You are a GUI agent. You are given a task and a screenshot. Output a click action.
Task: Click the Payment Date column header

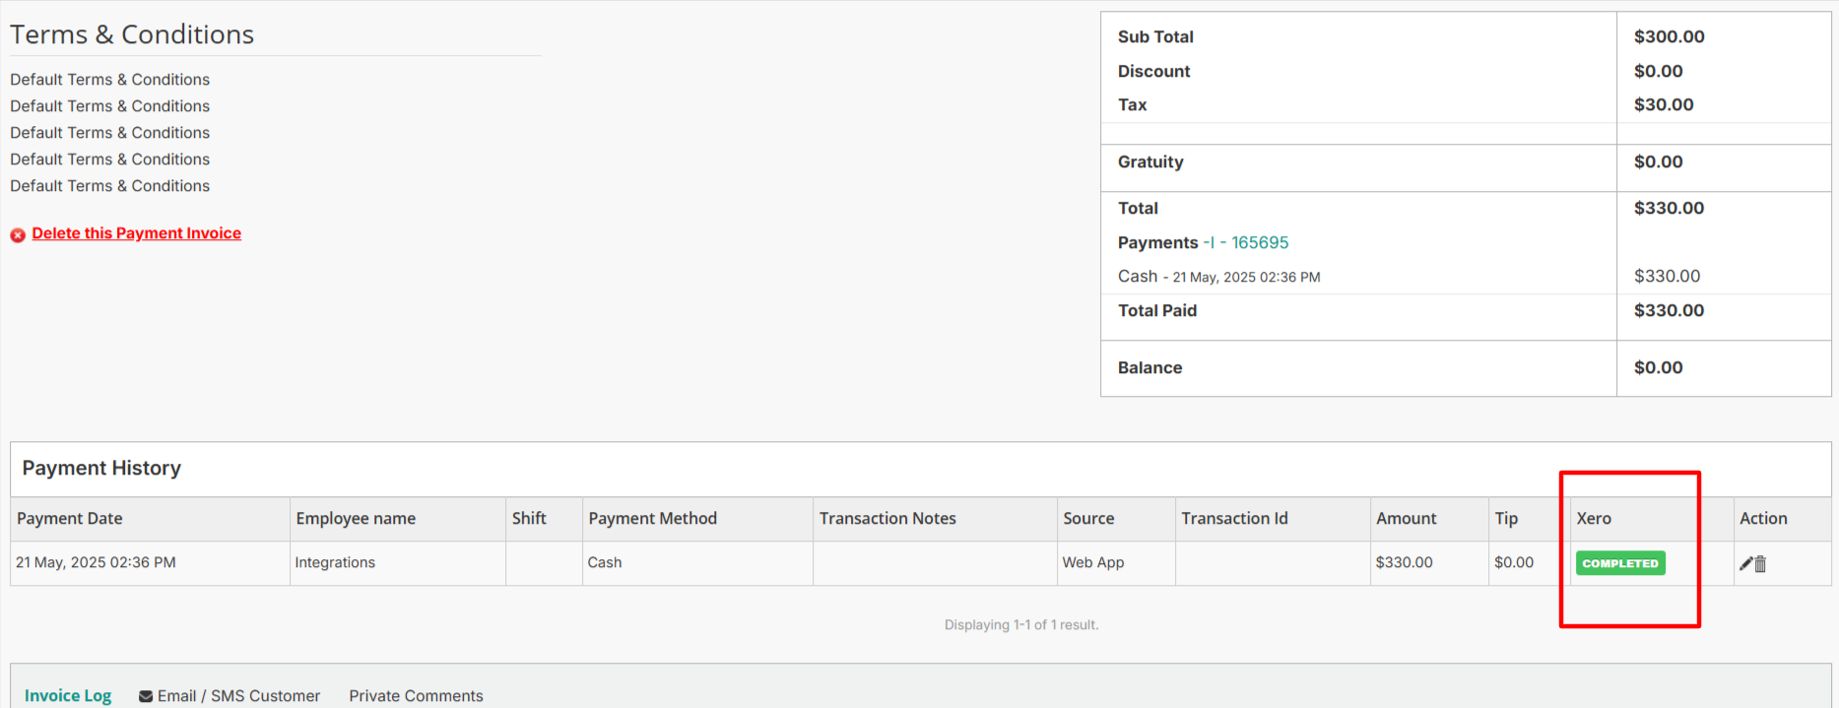(x=70, y=518)
